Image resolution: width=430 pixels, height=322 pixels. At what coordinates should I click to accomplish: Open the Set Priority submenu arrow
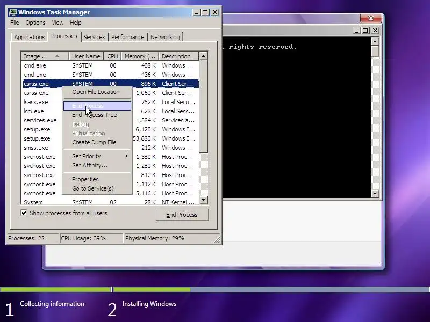click(126, 156)
